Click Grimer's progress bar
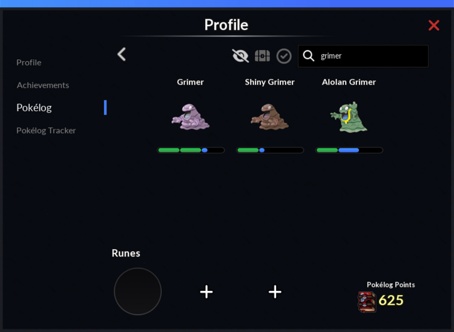 coord(191,150)
